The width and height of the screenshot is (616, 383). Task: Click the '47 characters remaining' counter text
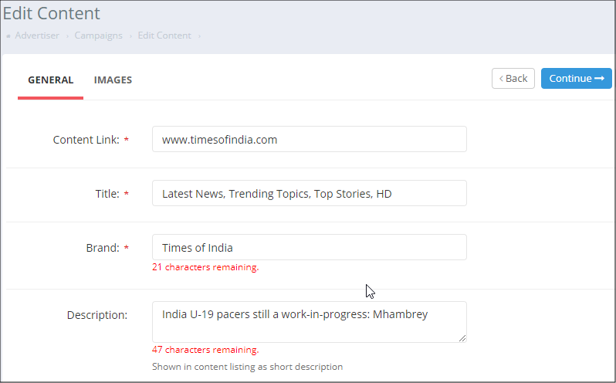205,350
